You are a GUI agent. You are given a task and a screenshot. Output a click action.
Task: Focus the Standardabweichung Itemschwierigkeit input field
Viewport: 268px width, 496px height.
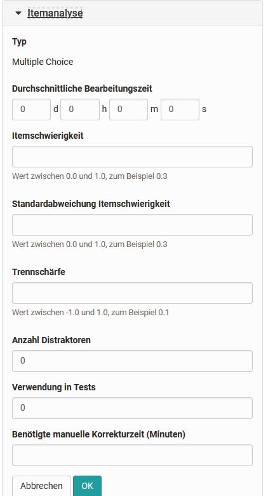point(132,225)
